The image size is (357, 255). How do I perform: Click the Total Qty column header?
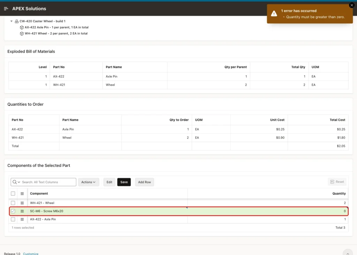279,67
